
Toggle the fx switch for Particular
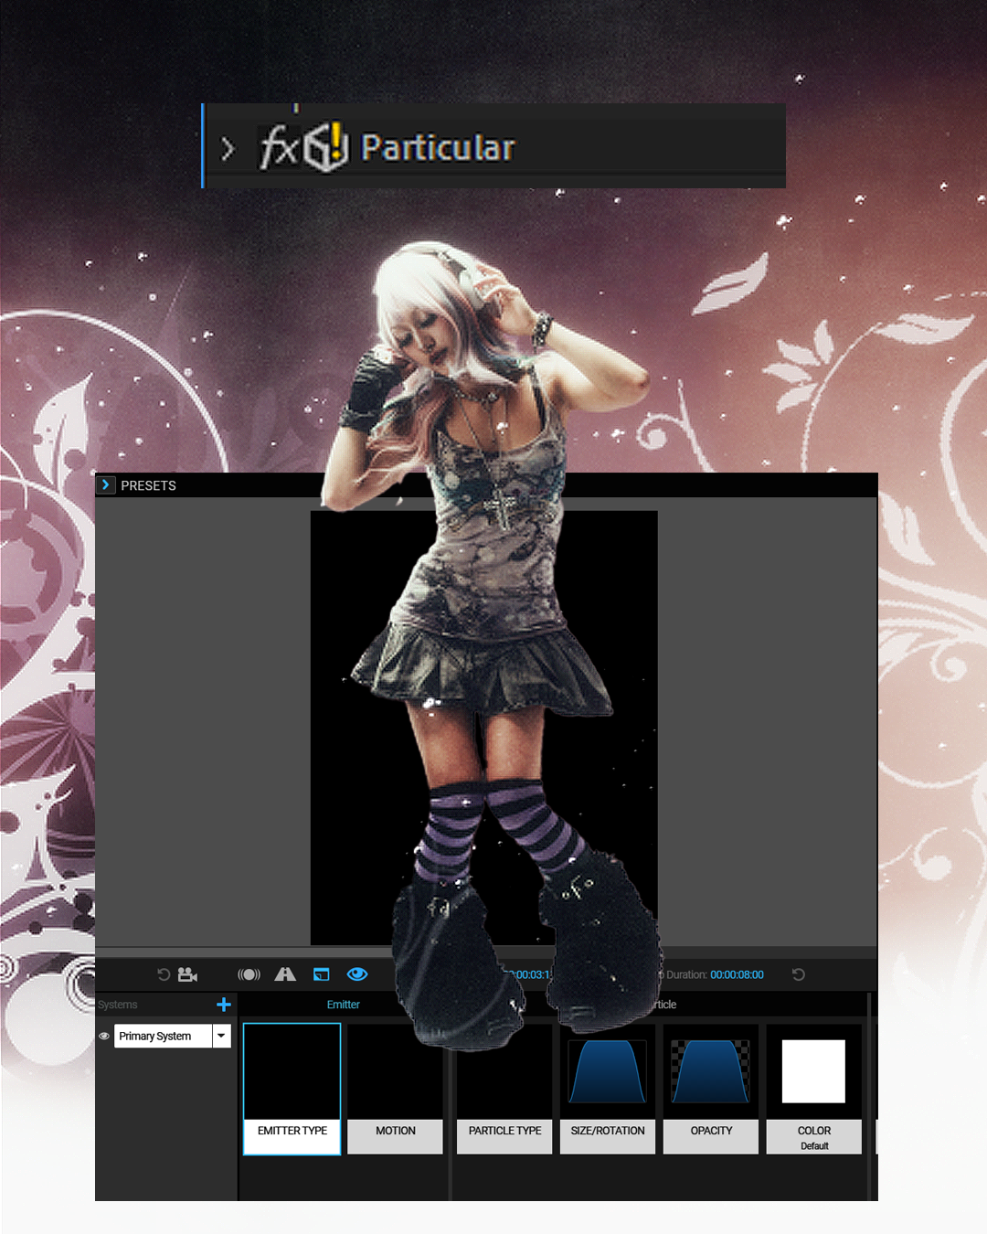[280, 147]
